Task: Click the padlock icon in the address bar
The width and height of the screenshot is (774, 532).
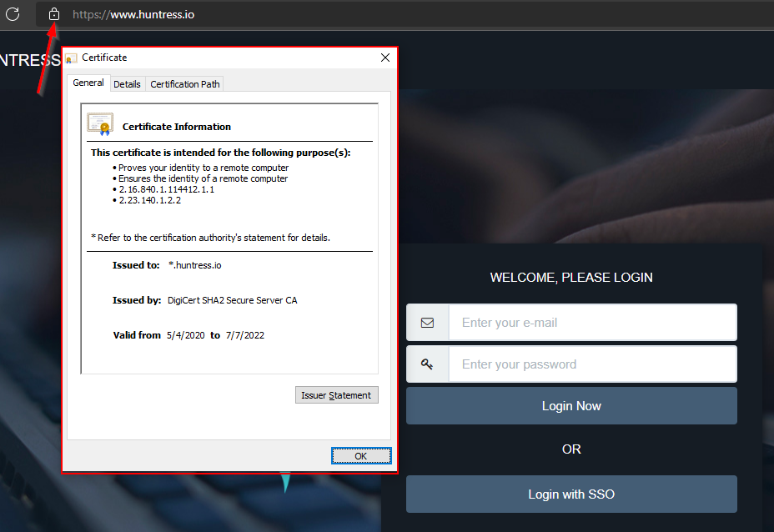Action: pyautogui.click(x=54, y=14)
